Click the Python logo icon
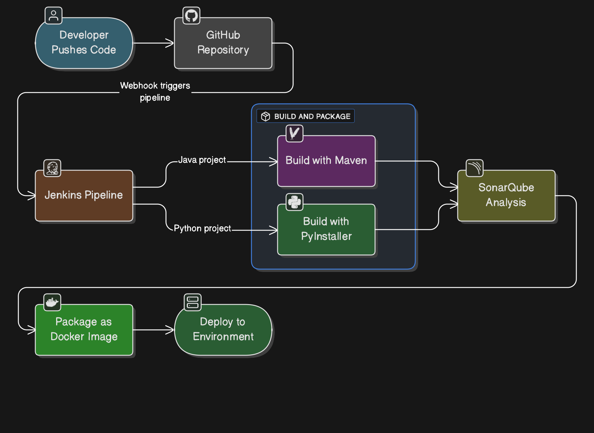 295,202
